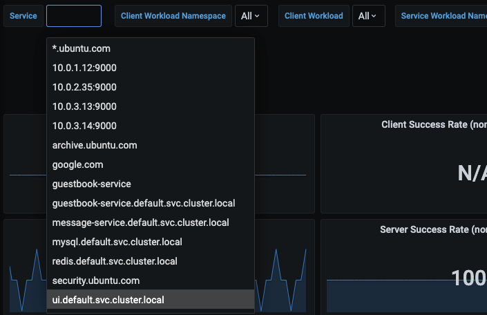
Task: Choose 10.0.1.12:9000 in the dropdown
Action: [84, 68]
